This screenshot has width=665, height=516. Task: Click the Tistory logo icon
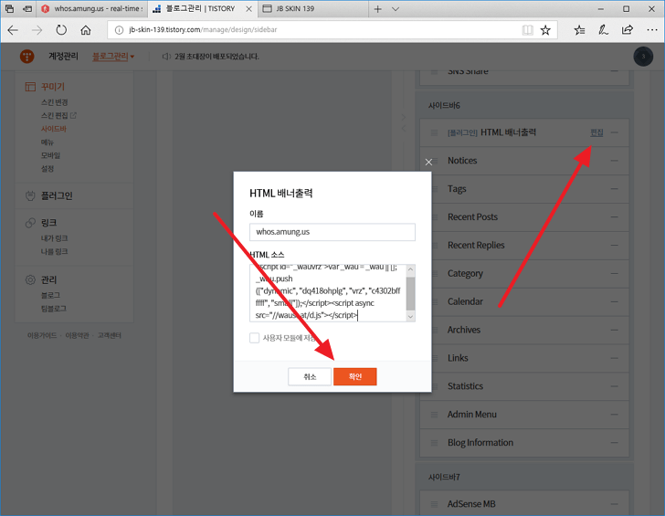(26, 57)
